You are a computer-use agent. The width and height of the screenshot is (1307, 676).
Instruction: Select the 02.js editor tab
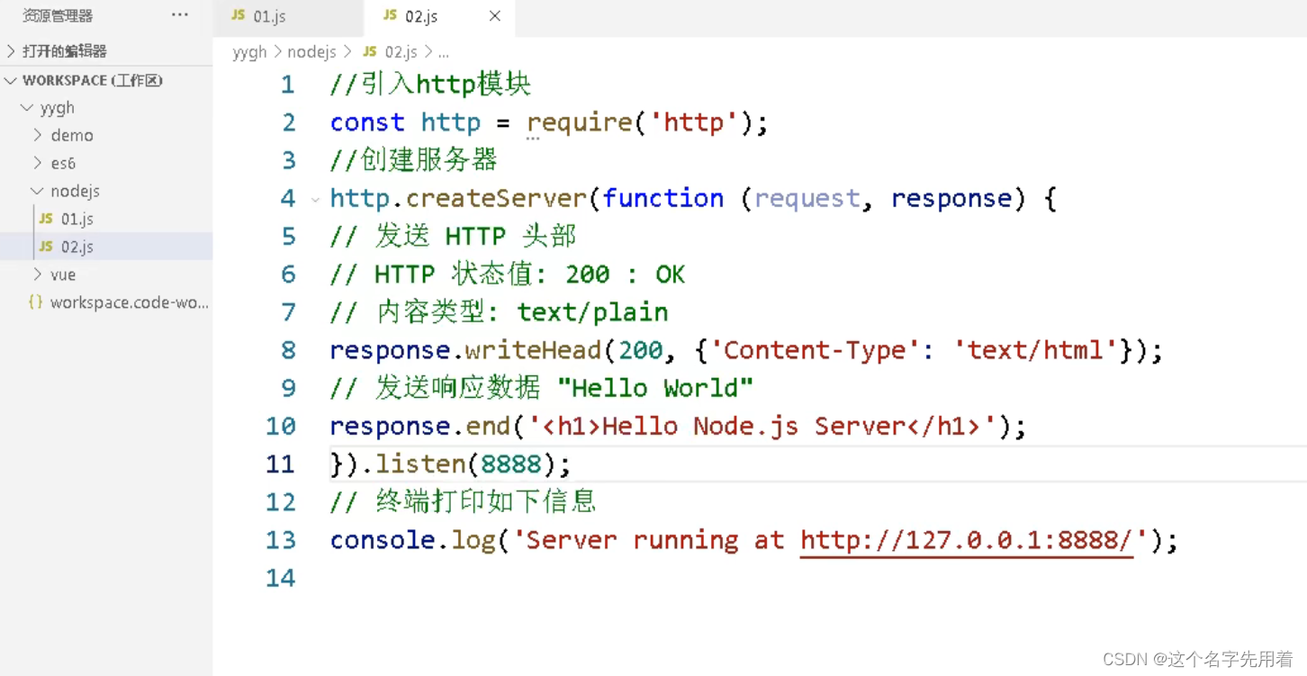(440, 17)
